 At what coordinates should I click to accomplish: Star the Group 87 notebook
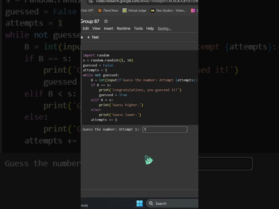[x=106, y=21]
